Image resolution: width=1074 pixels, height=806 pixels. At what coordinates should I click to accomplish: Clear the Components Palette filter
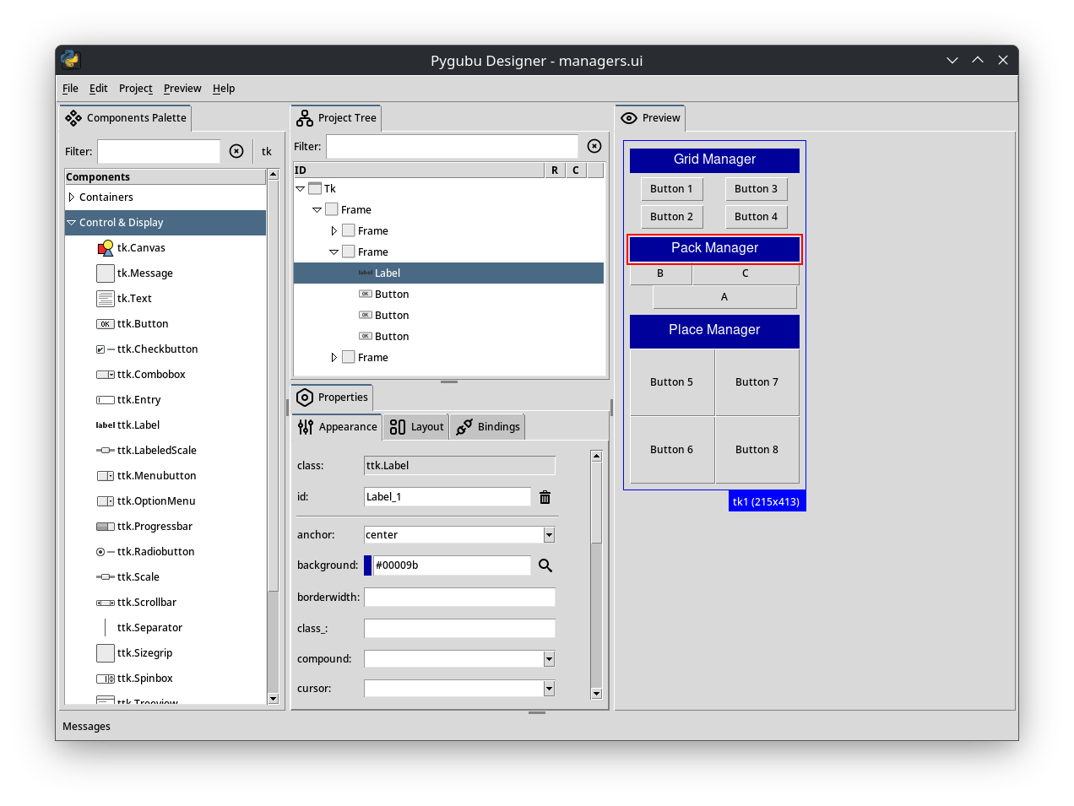pyautogui.click(x=236, y=151)
